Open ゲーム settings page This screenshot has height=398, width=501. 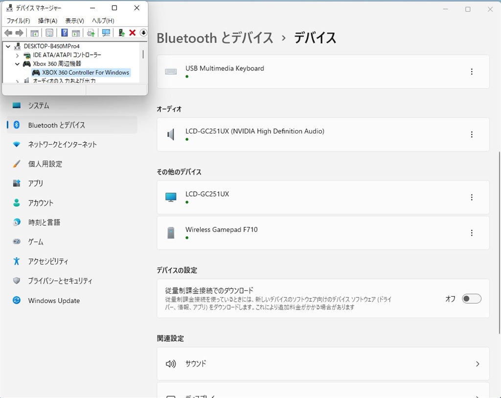tap(72, 242)
